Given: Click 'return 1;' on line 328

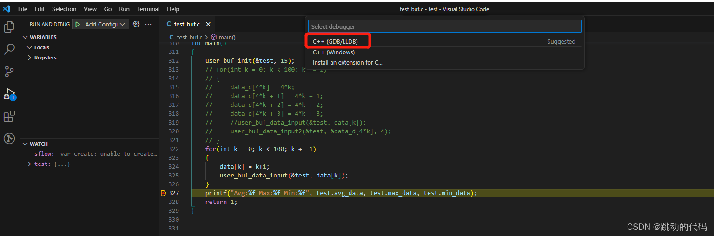Looking at the screenshot, I should (221, 202).
